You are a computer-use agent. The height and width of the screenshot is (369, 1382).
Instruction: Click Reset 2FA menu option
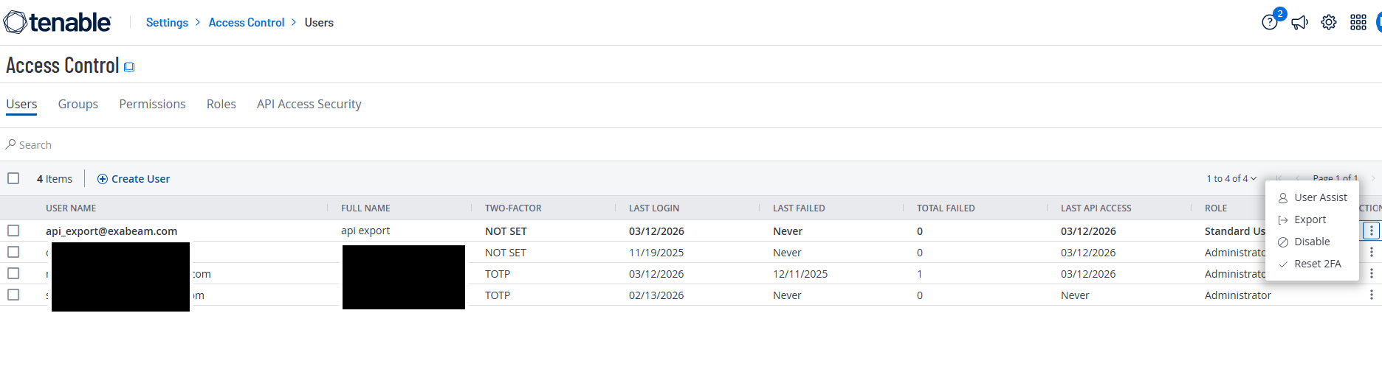click(1317, 264)
